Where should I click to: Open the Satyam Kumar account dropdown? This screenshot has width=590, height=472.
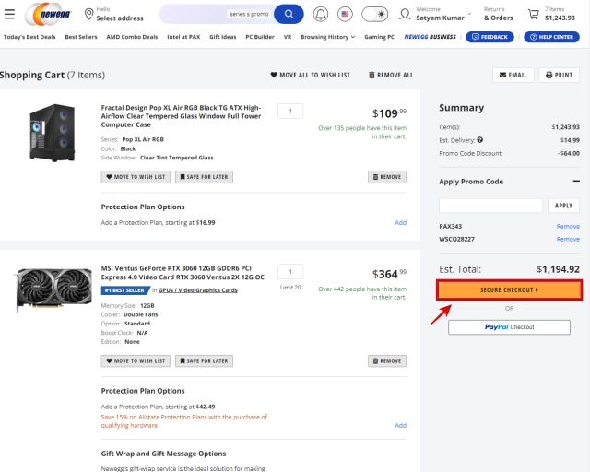coord(443,14)
